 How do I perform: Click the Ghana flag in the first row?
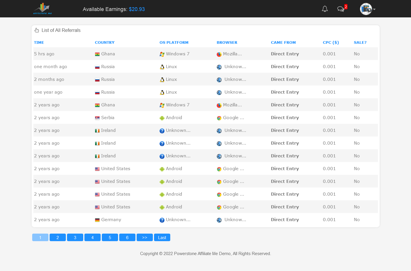(97, 54)
